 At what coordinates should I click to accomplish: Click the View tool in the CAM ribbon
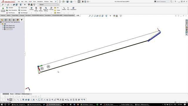point(68,9)
